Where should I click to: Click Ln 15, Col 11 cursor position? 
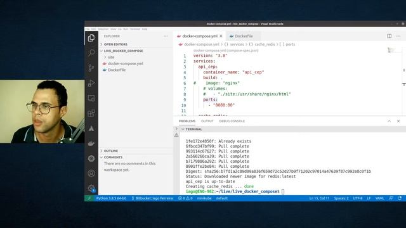319,198
